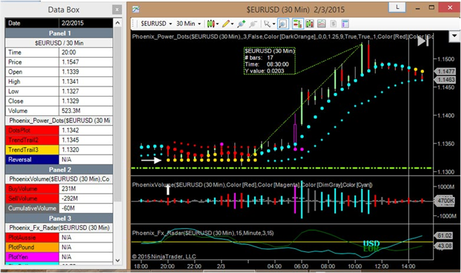Click the PhoenixVolume indicator label in chart
The image size is (461, 273).
tap(252, 185)
